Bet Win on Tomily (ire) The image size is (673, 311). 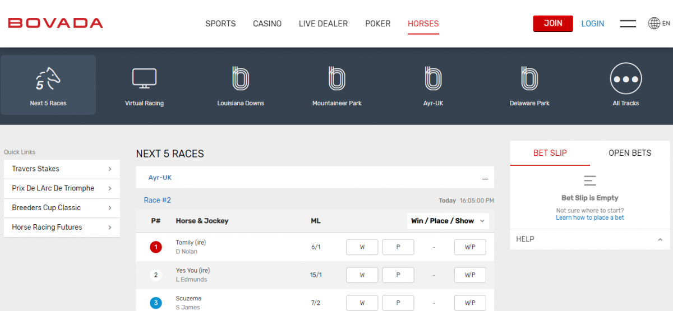click(362, 247)
